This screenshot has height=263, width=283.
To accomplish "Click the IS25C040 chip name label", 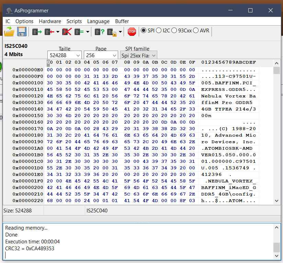I will coord(16,46).
